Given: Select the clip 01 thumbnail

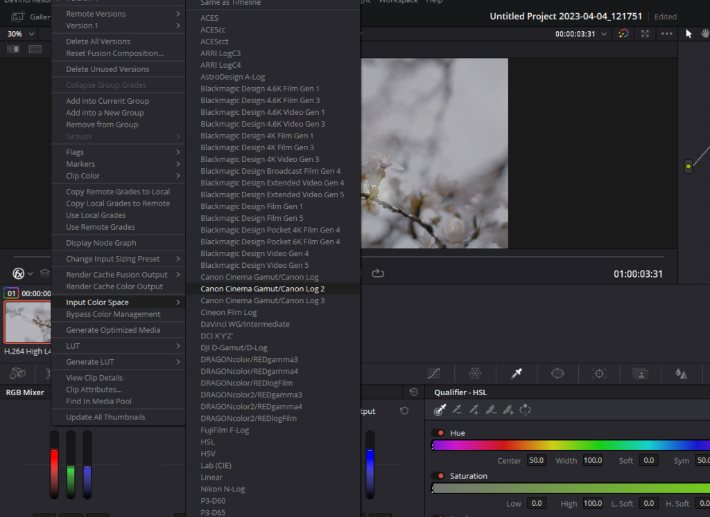Looking at the screenshot, I should [28, 322].
